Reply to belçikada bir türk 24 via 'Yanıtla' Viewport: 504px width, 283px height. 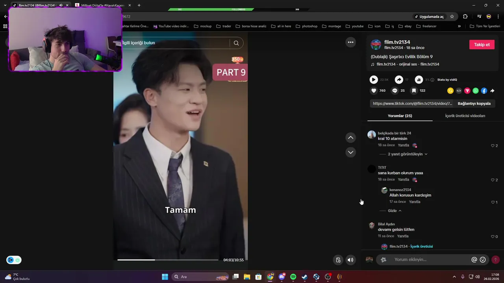[x=404, y=145]
